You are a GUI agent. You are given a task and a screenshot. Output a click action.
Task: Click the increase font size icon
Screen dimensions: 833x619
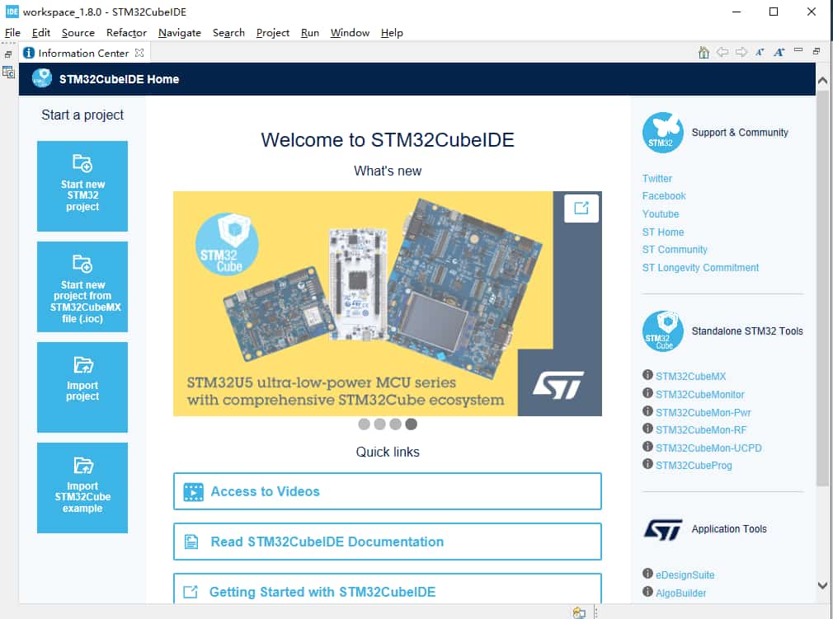coord(779,53)
